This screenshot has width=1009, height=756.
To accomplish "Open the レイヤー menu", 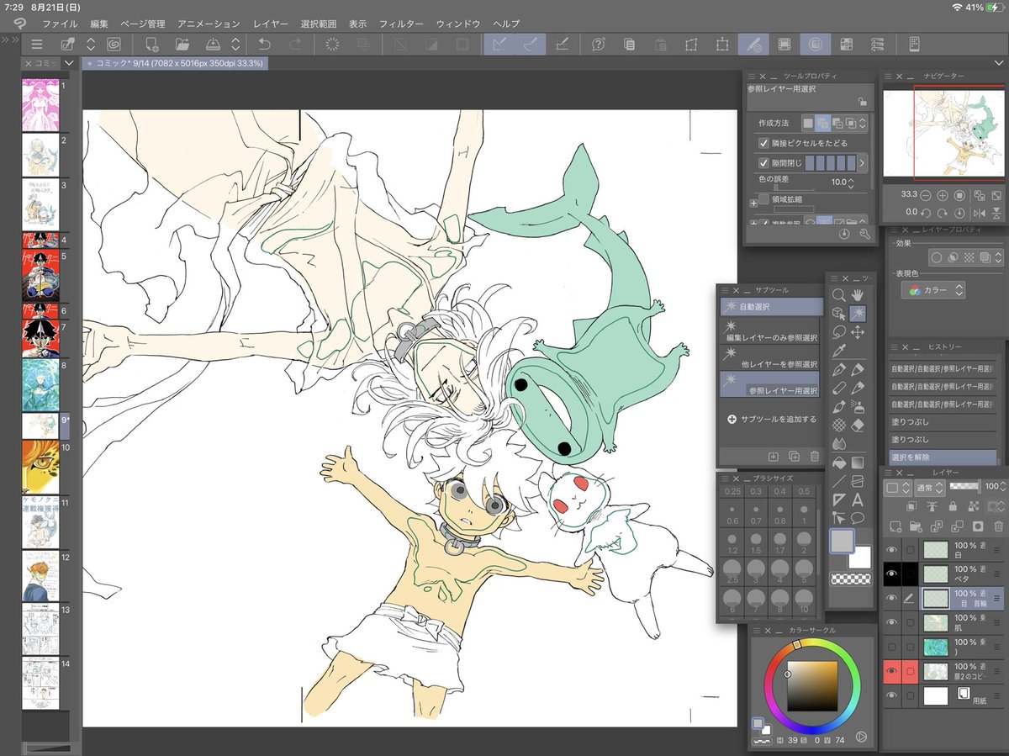I will pos(268,24).
